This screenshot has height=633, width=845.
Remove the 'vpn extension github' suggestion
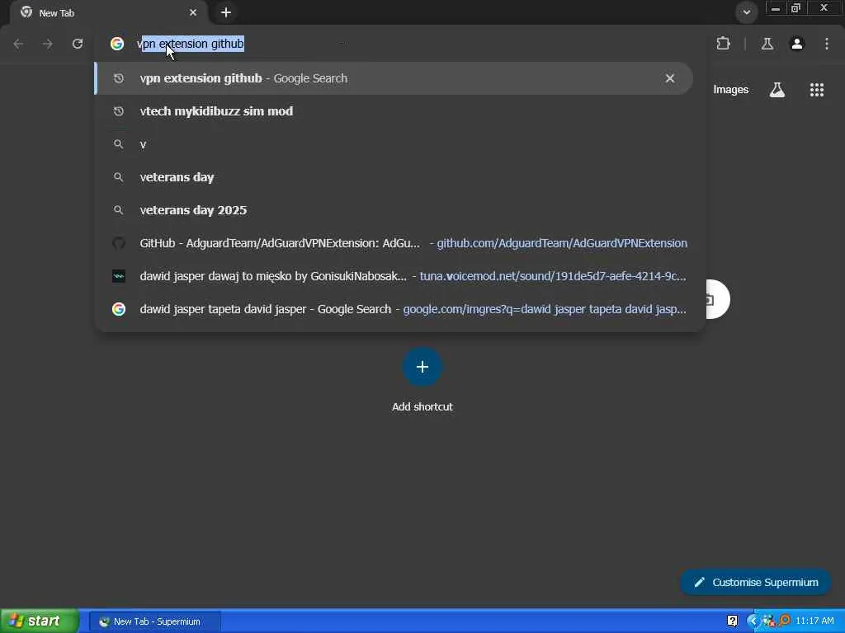(x=670, y=78)
